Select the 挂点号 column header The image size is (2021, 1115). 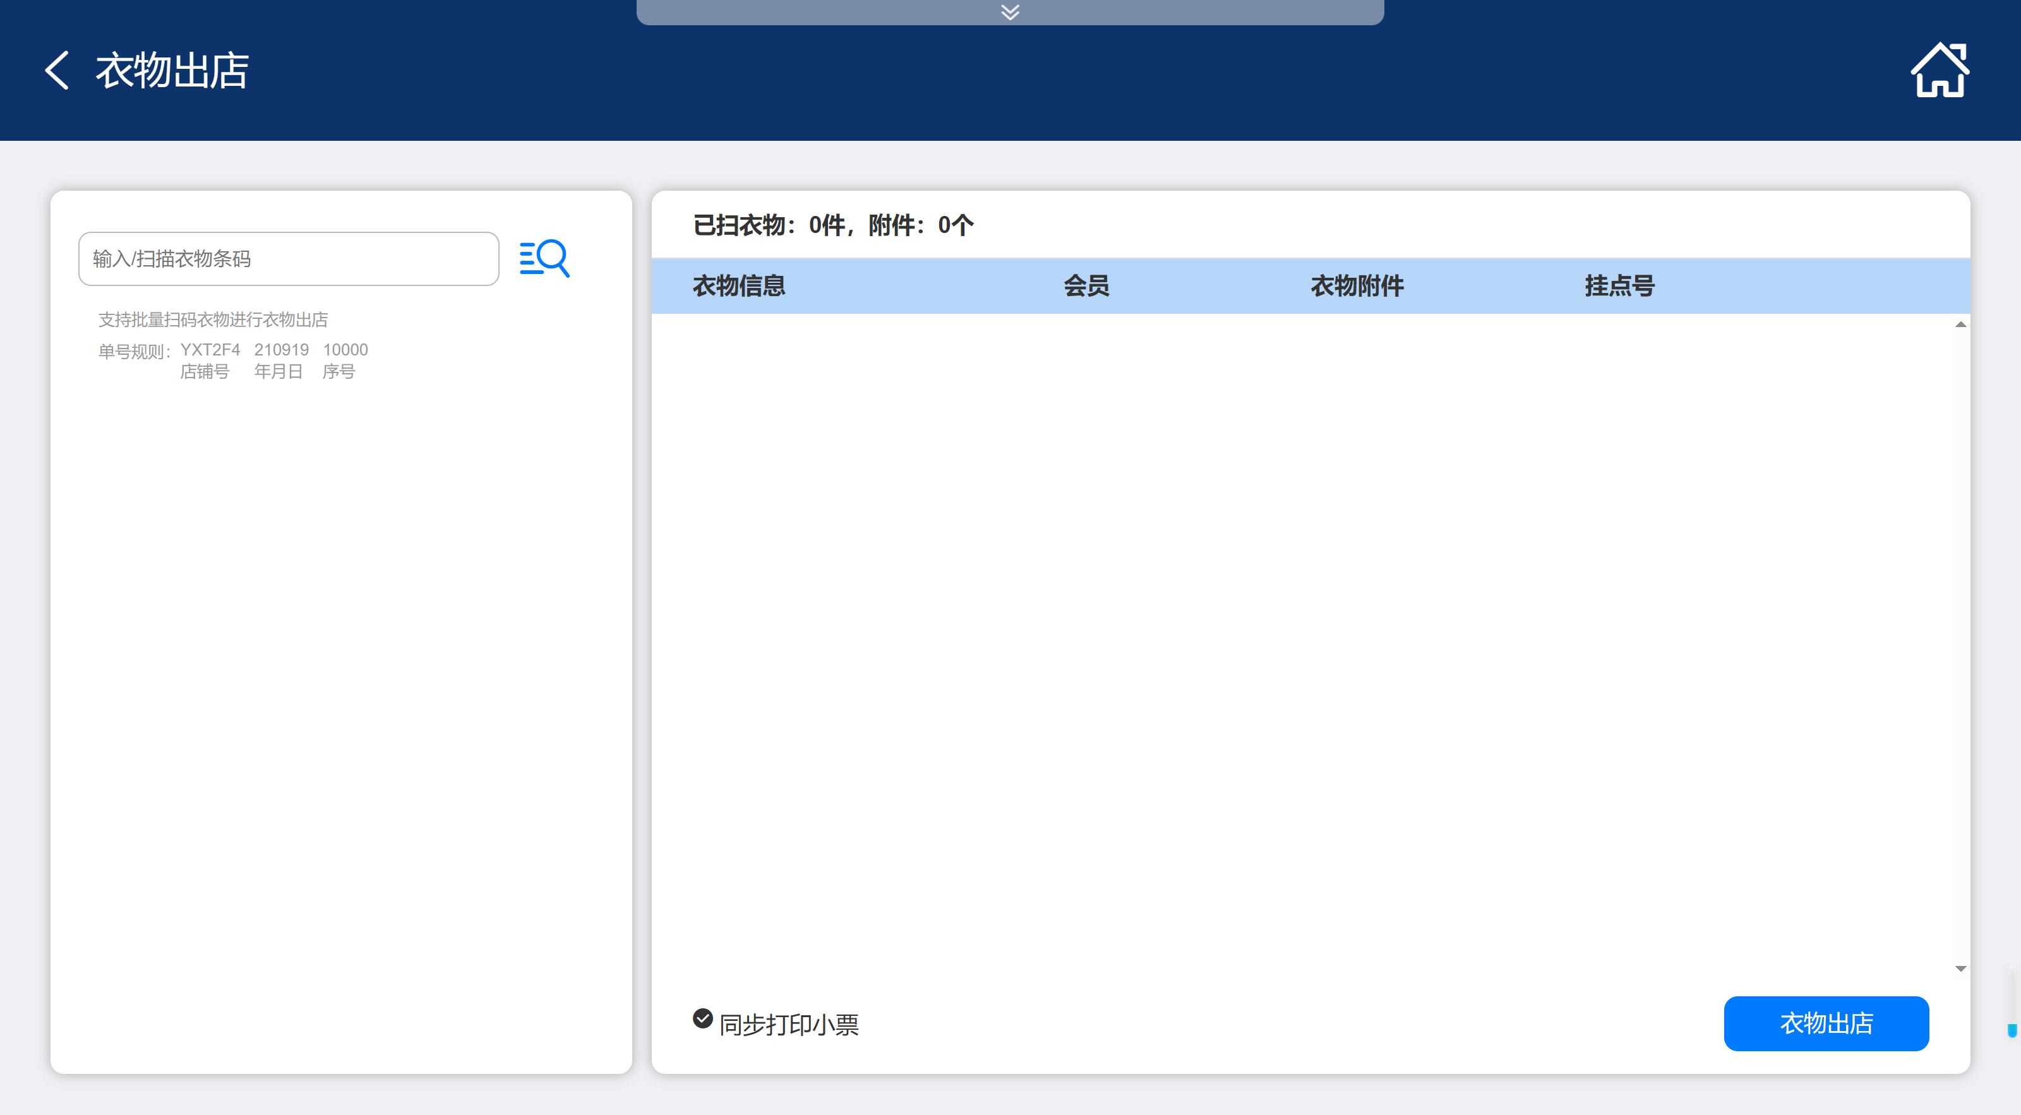(x=1619, y=285)
